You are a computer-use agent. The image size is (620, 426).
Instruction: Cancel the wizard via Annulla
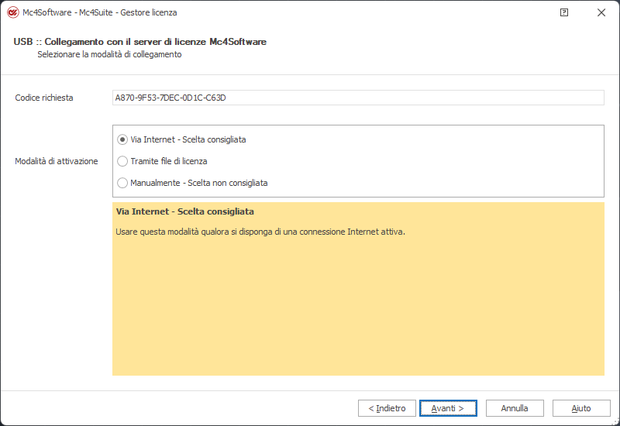click(x=515, y=408)
